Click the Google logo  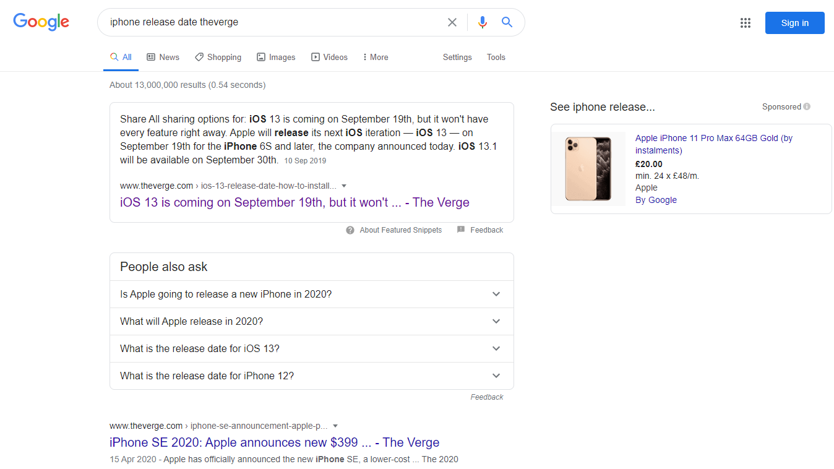pyautogui.click(x=41, y=22)
